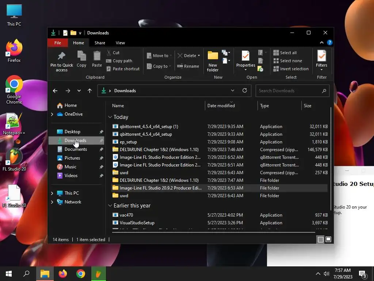Viewport: 374px width, 281px height.
Task: Open volume control in system tray
Action: point(326,274)
